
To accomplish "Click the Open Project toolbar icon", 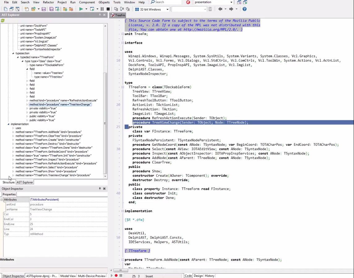I will point(57,9).
